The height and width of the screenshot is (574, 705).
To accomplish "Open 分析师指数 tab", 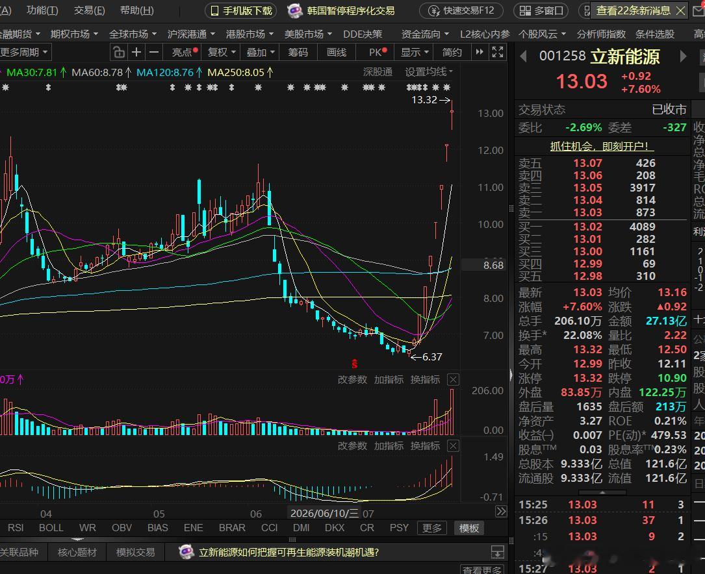I will 601,34.
